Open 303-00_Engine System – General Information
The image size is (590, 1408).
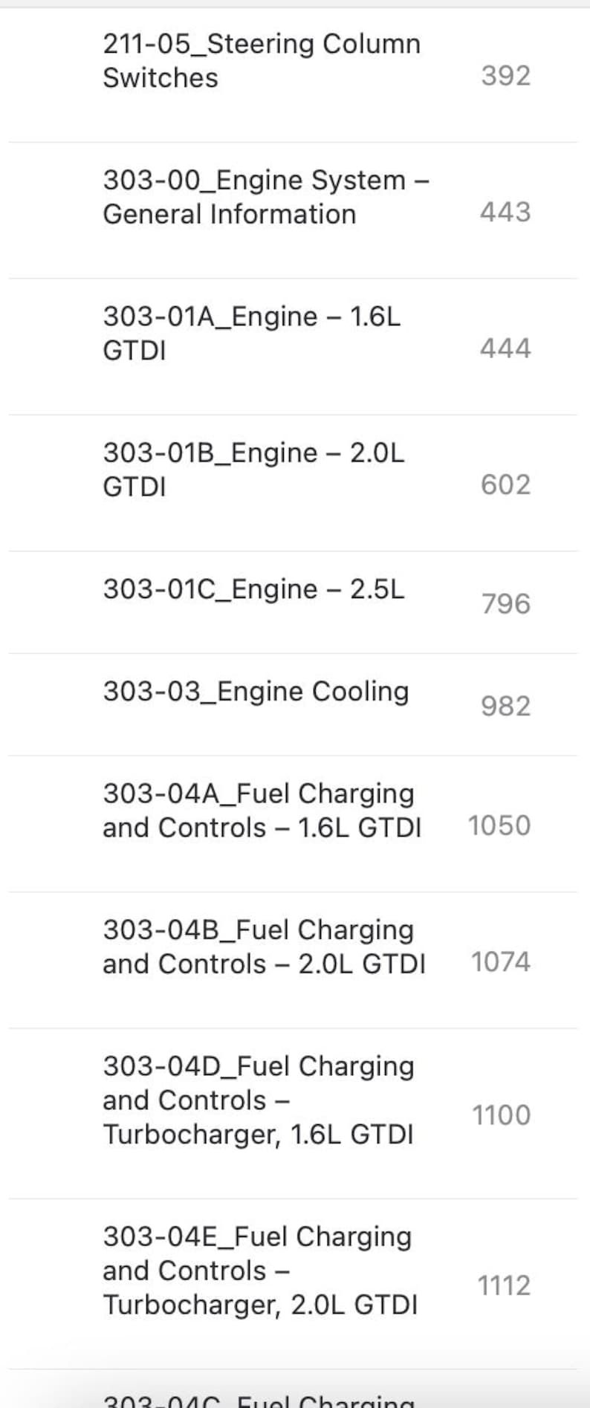(266, 197)
